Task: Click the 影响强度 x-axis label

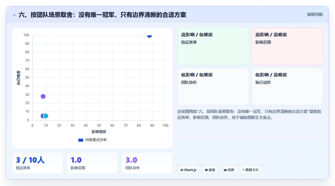Action: point(99,131)
